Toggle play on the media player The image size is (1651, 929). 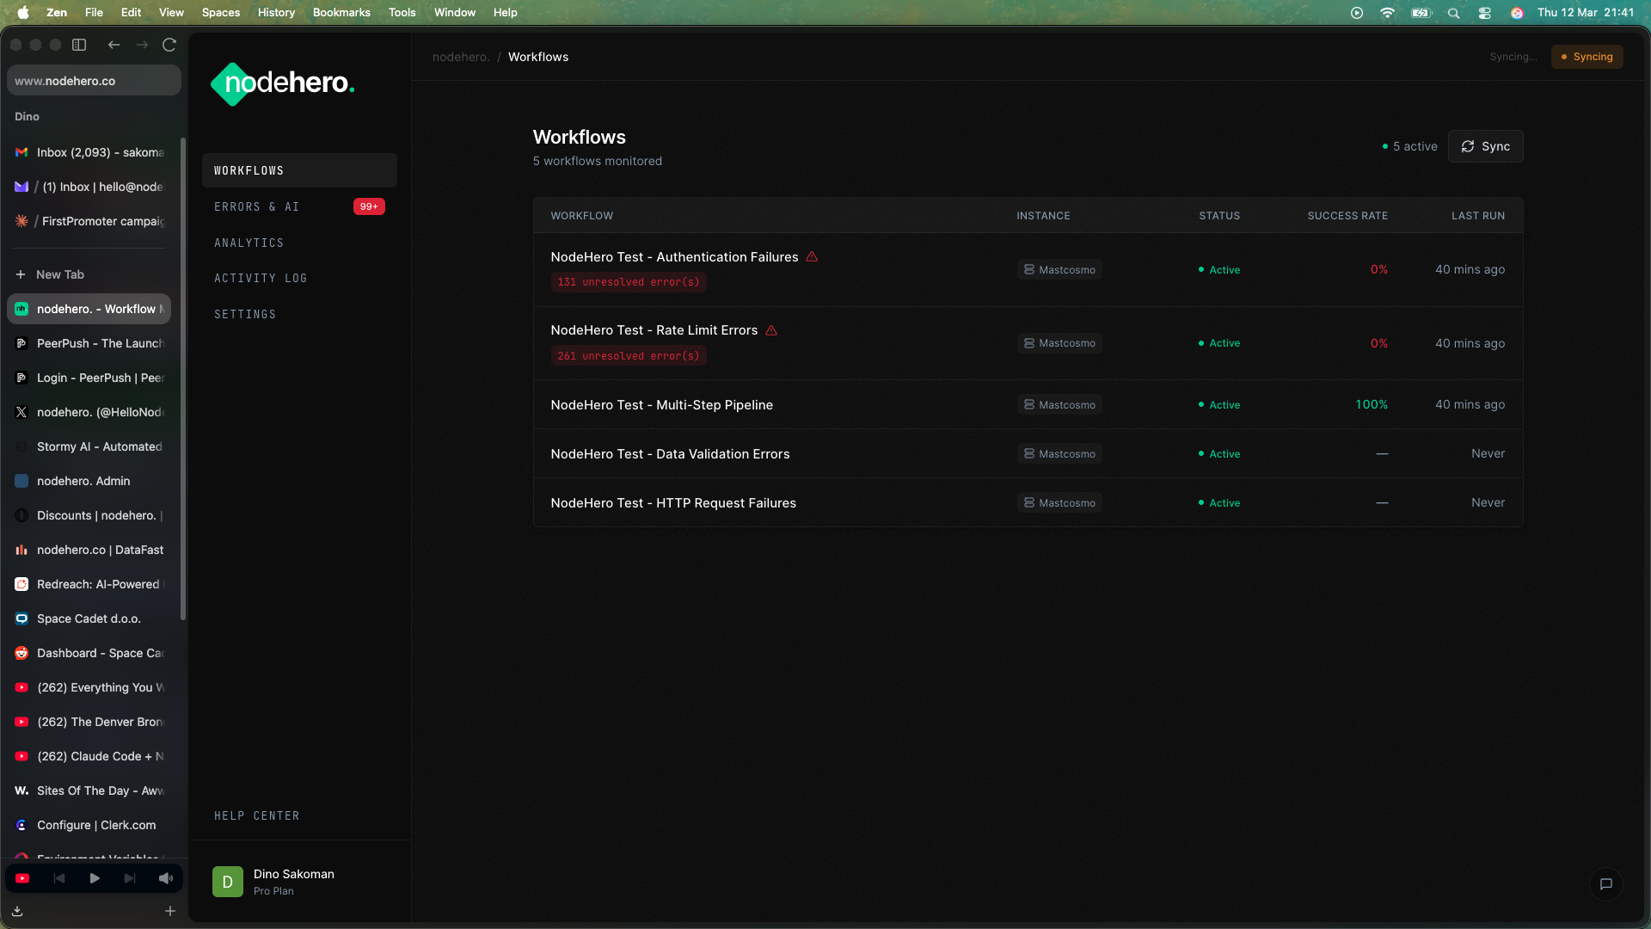(x=95, y=878)
